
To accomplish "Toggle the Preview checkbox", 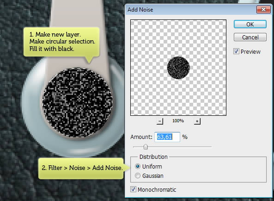I will [x=236, y=51].
